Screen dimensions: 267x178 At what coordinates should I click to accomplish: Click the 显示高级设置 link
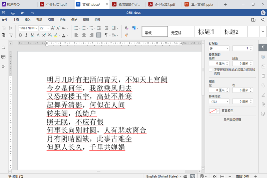[232, 120]
